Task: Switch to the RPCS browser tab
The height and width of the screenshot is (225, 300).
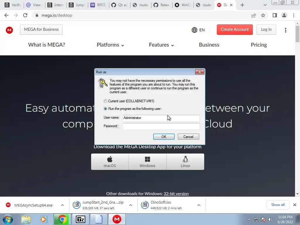Action: click(98, 5)
